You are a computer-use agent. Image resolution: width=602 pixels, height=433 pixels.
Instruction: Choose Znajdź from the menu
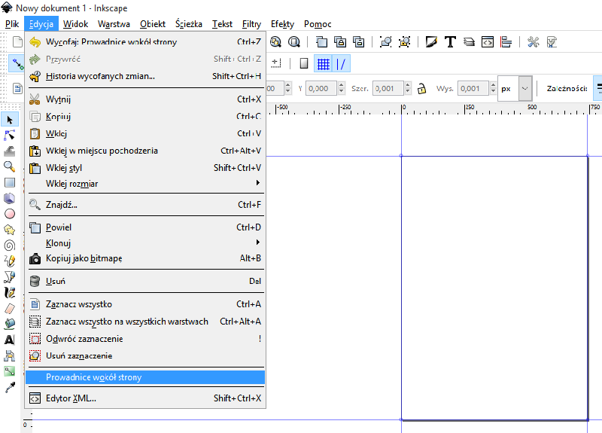tap(145, 204)
